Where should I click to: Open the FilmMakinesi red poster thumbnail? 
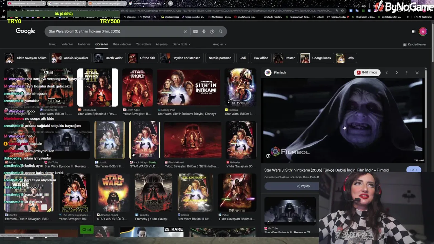(x=193, y=140)
